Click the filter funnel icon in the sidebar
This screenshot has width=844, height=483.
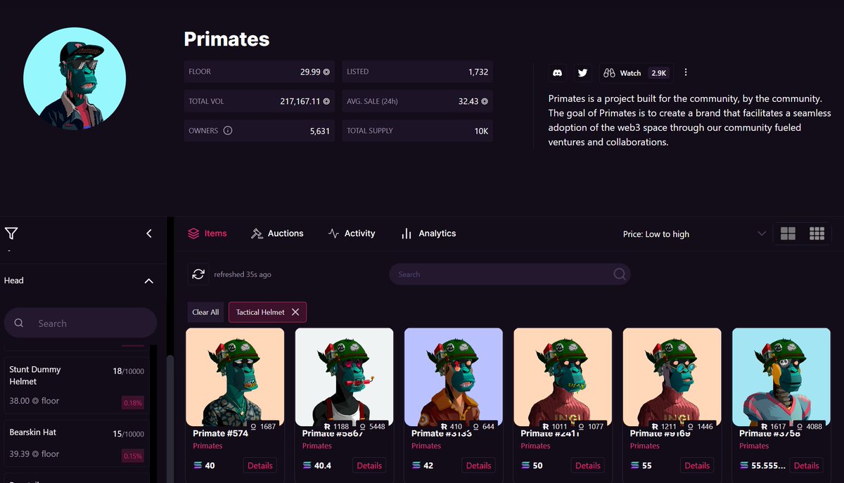point(11,233)
